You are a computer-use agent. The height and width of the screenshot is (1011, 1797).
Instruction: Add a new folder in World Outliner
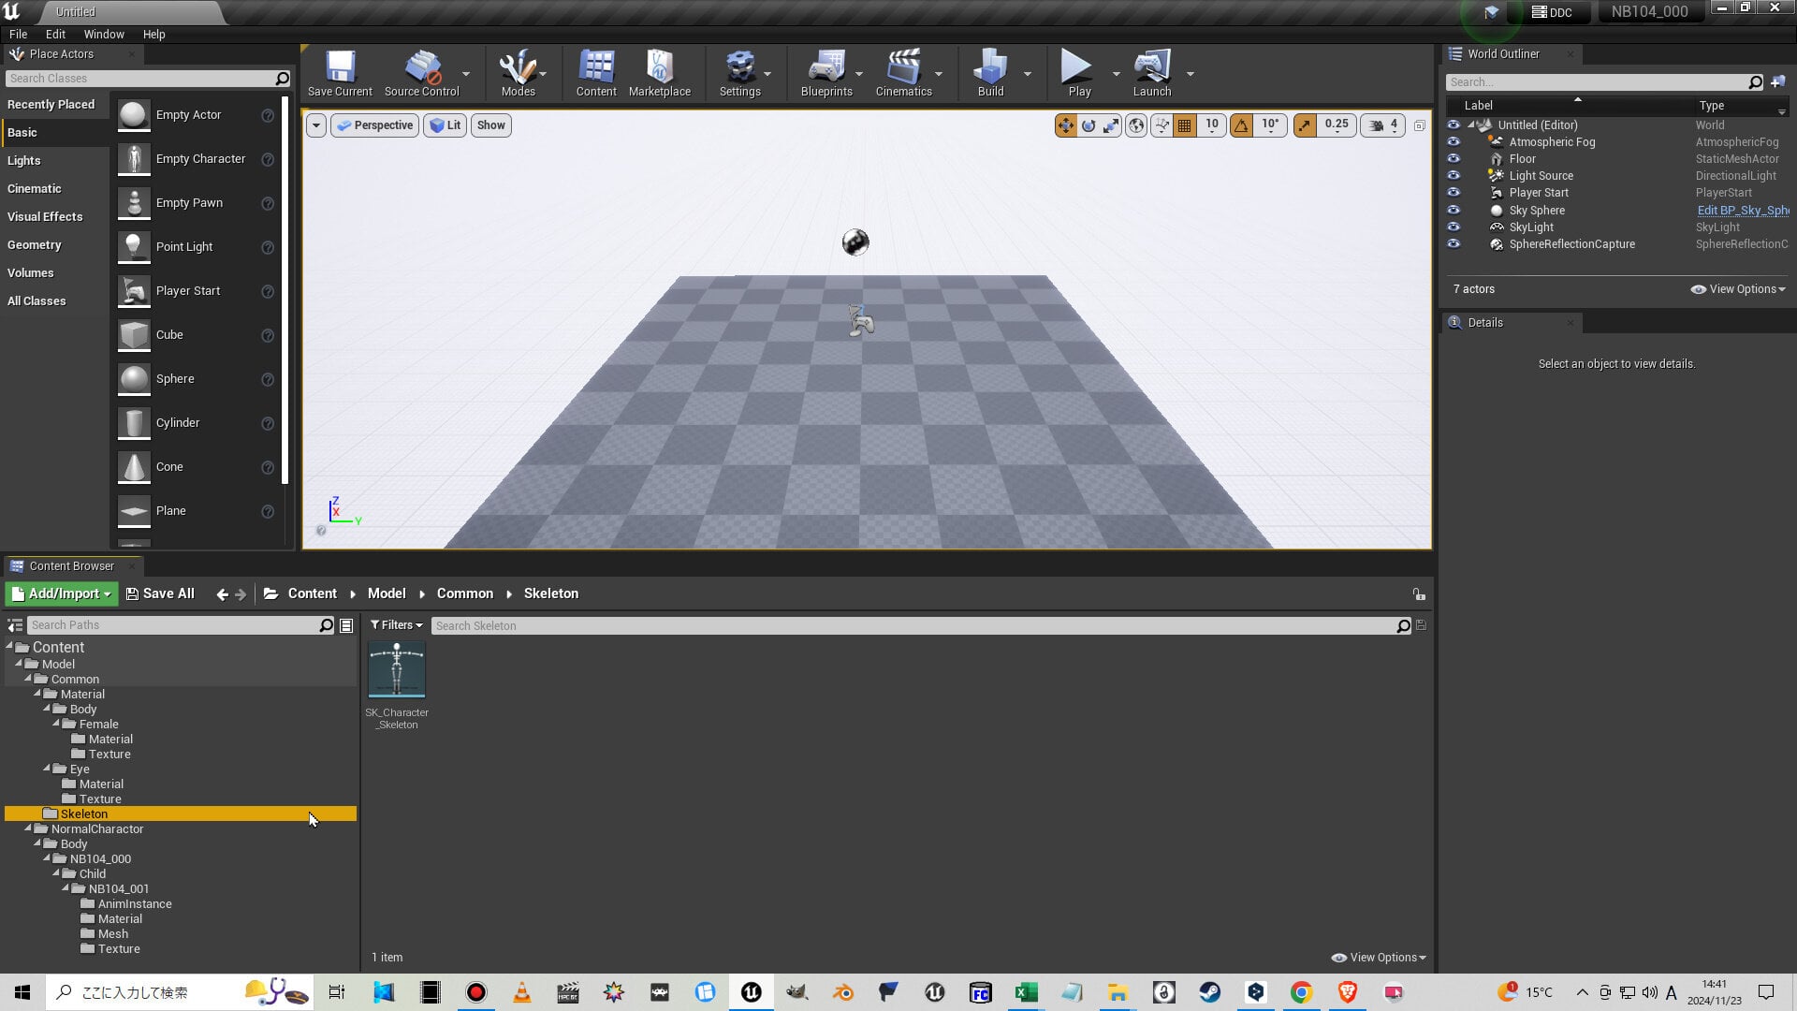(x=1778, y=82)
